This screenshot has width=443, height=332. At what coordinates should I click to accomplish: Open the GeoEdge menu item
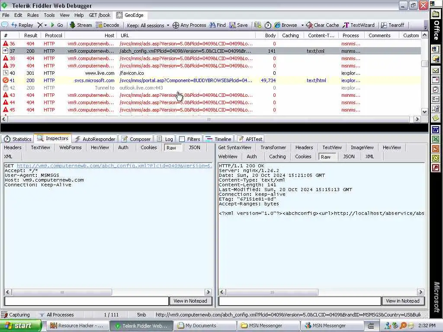(130, 15)
